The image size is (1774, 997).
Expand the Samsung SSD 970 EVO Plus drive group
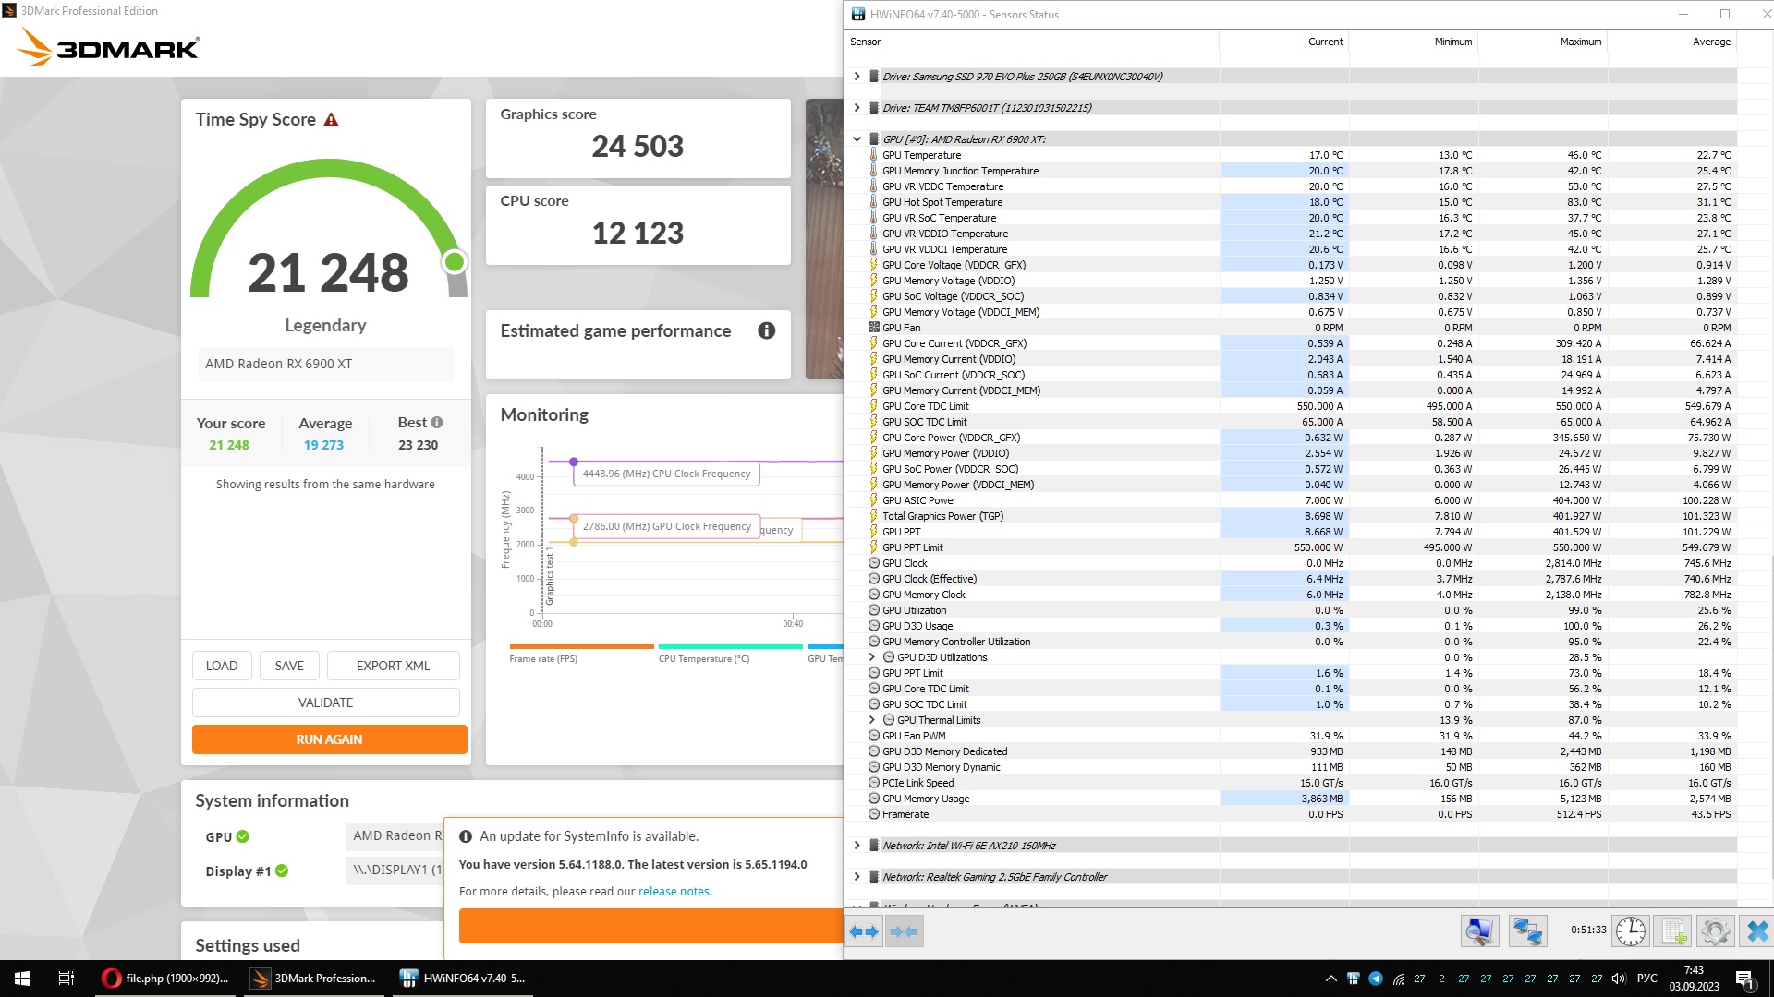[x=857, y=77]
